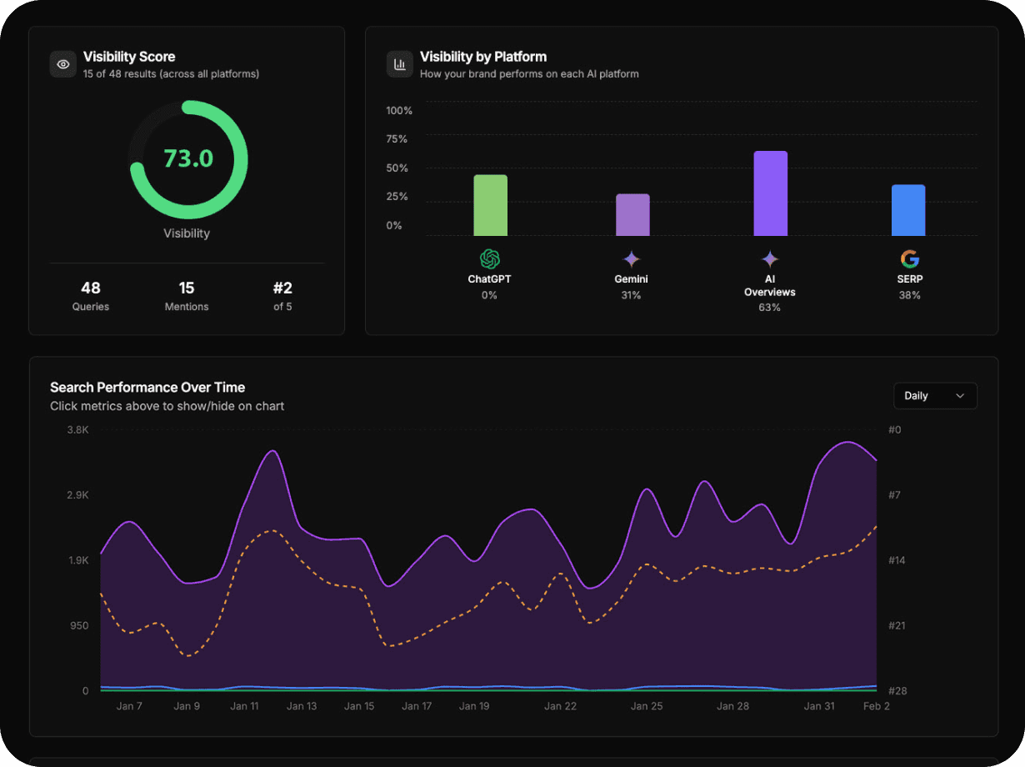1025x767 pixels.
Task: Click the Feb 2 date label on chart
Action: click(x=876, y=706)
